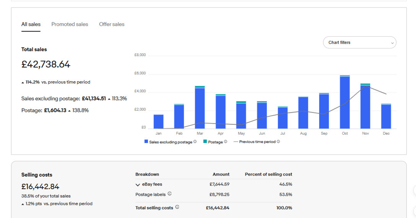Switch to the Offer sales tab
This screenshot has width=416, height=218.
click(x=112, y=24)
